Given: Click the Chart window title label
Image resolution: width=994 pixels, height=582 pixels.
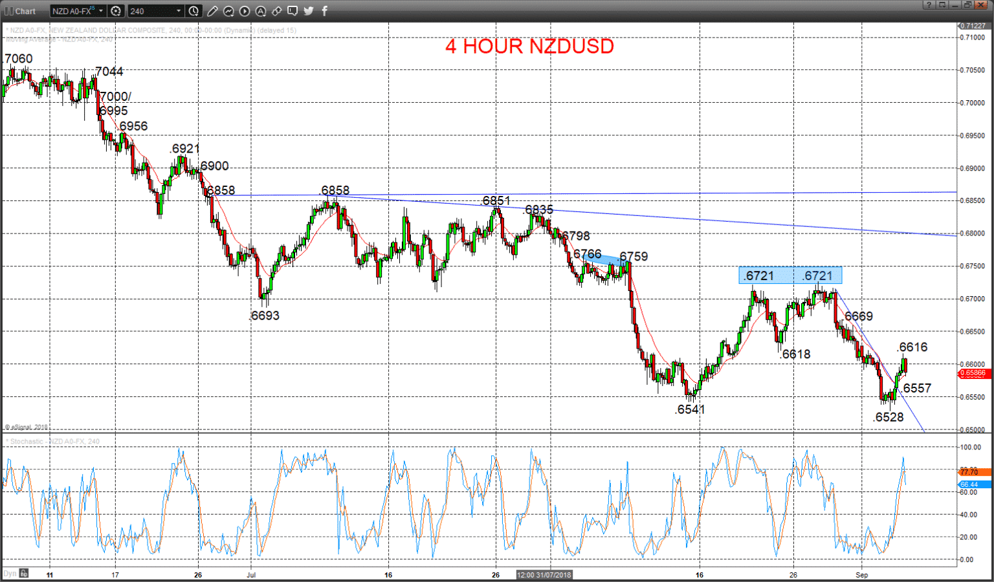Looking at the screenshot, I should point(26,11).
